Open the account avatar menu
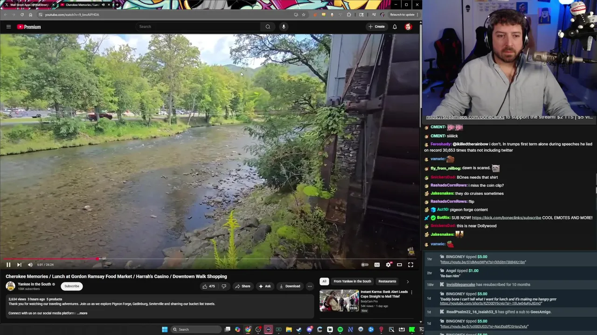597x335 pixels. pos(408,27)
